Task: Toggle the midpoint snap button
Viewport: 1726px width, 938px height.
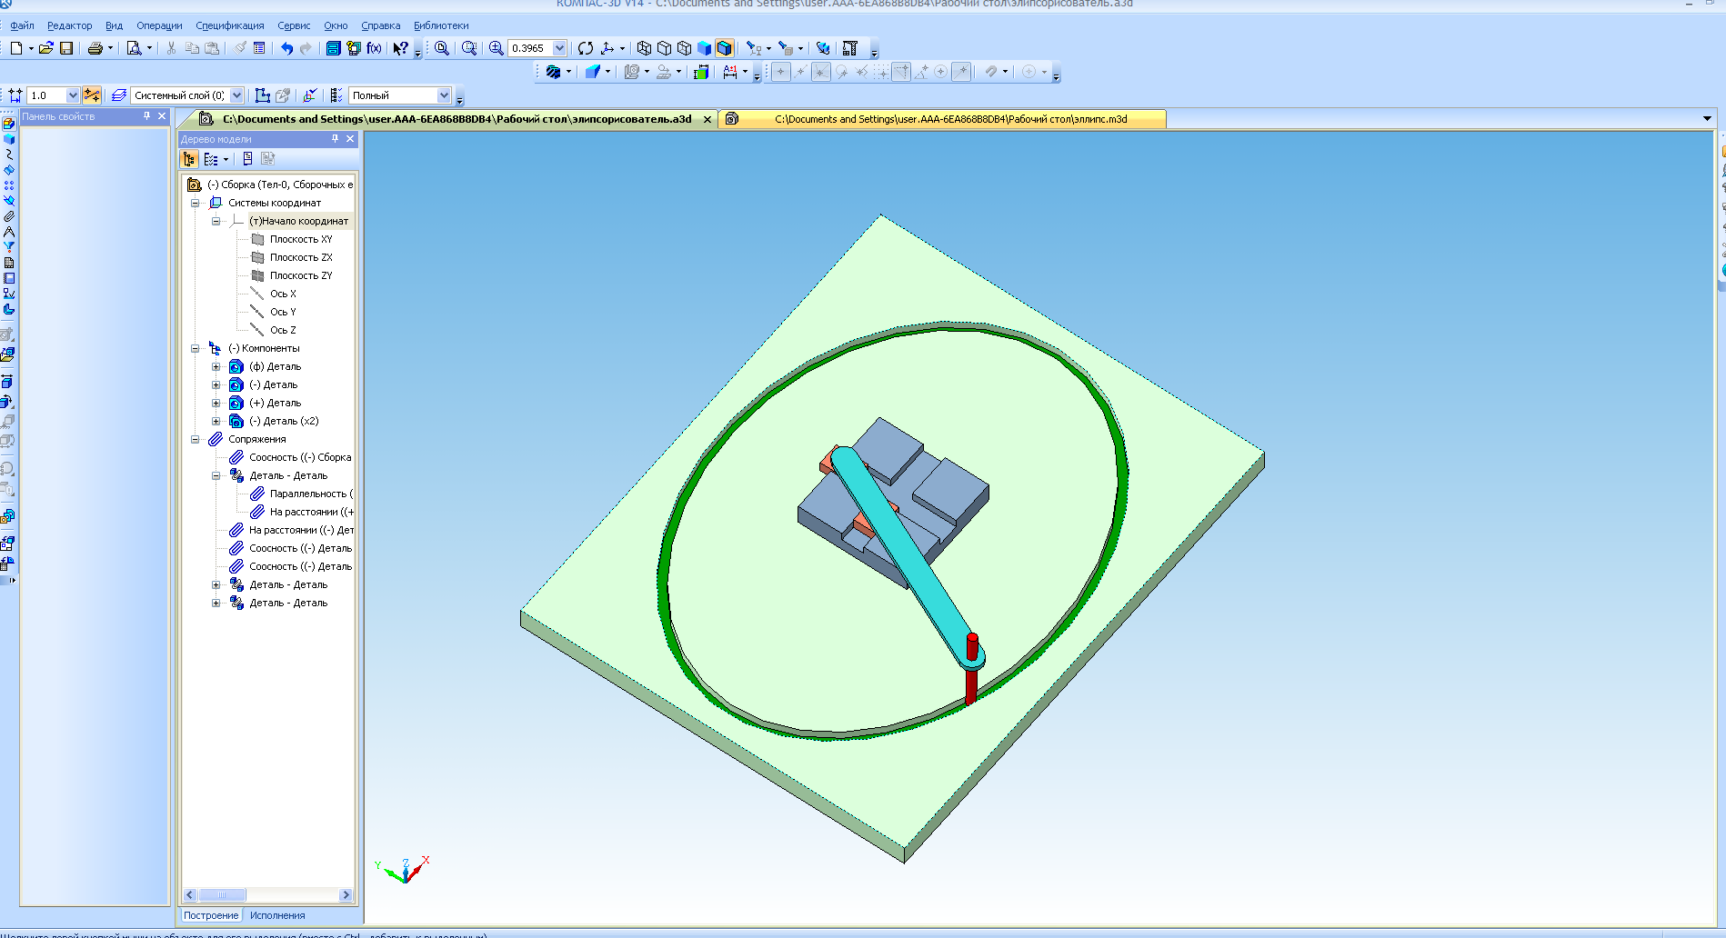Action: pos(801,72)
